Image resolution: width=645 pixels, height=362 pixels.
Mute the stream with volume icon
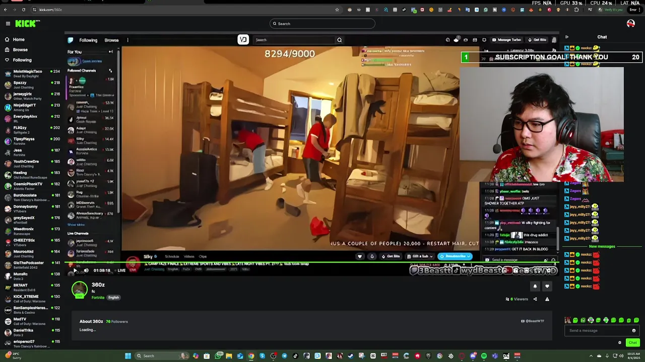point(86,270)
